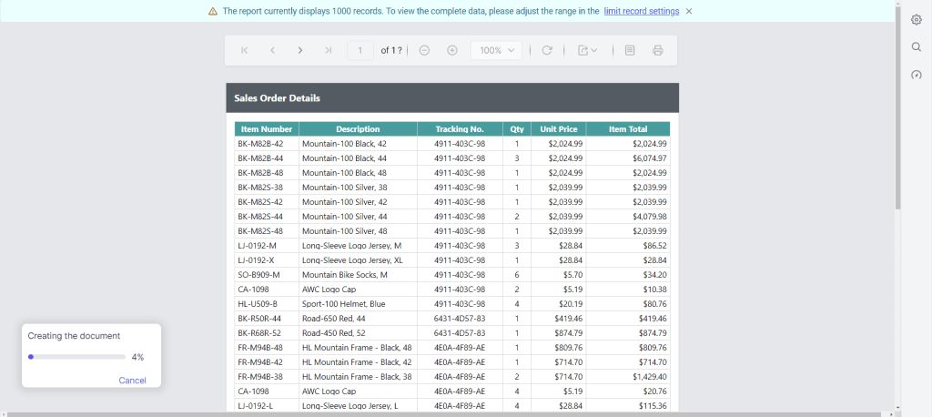This screenshot has height=417, width=932.
Task: Go to previous page
Action: (x=272, y=51)
